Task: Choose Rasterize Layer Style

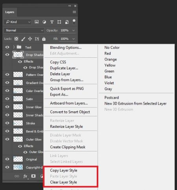Action: [66, 127]
